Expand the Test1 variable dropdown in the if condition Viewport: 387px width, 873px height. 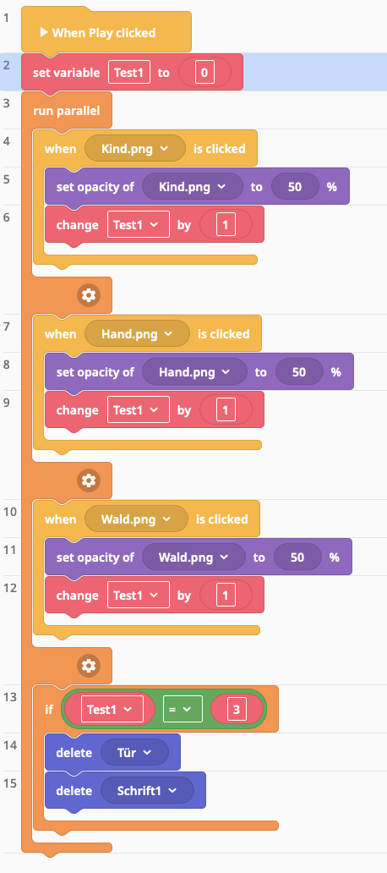(110, 709)
